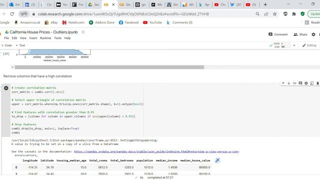Viewport: 320px width, 180px height.
Task: Open Google Drive icon beside notebook title
Action: pos(7,32)
